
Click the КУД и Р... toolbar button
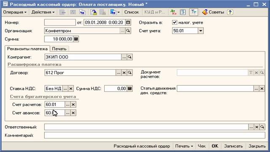pos(154,12)
